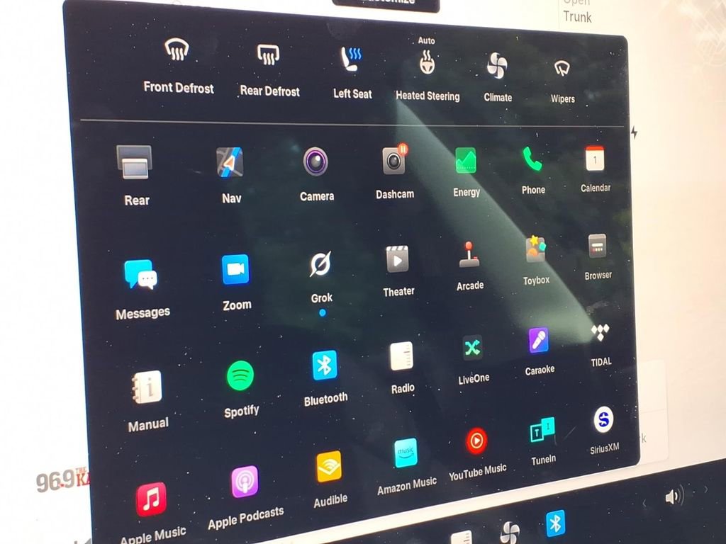Tap the Bluetooth icon in bottom dock

tap(555, 523)
